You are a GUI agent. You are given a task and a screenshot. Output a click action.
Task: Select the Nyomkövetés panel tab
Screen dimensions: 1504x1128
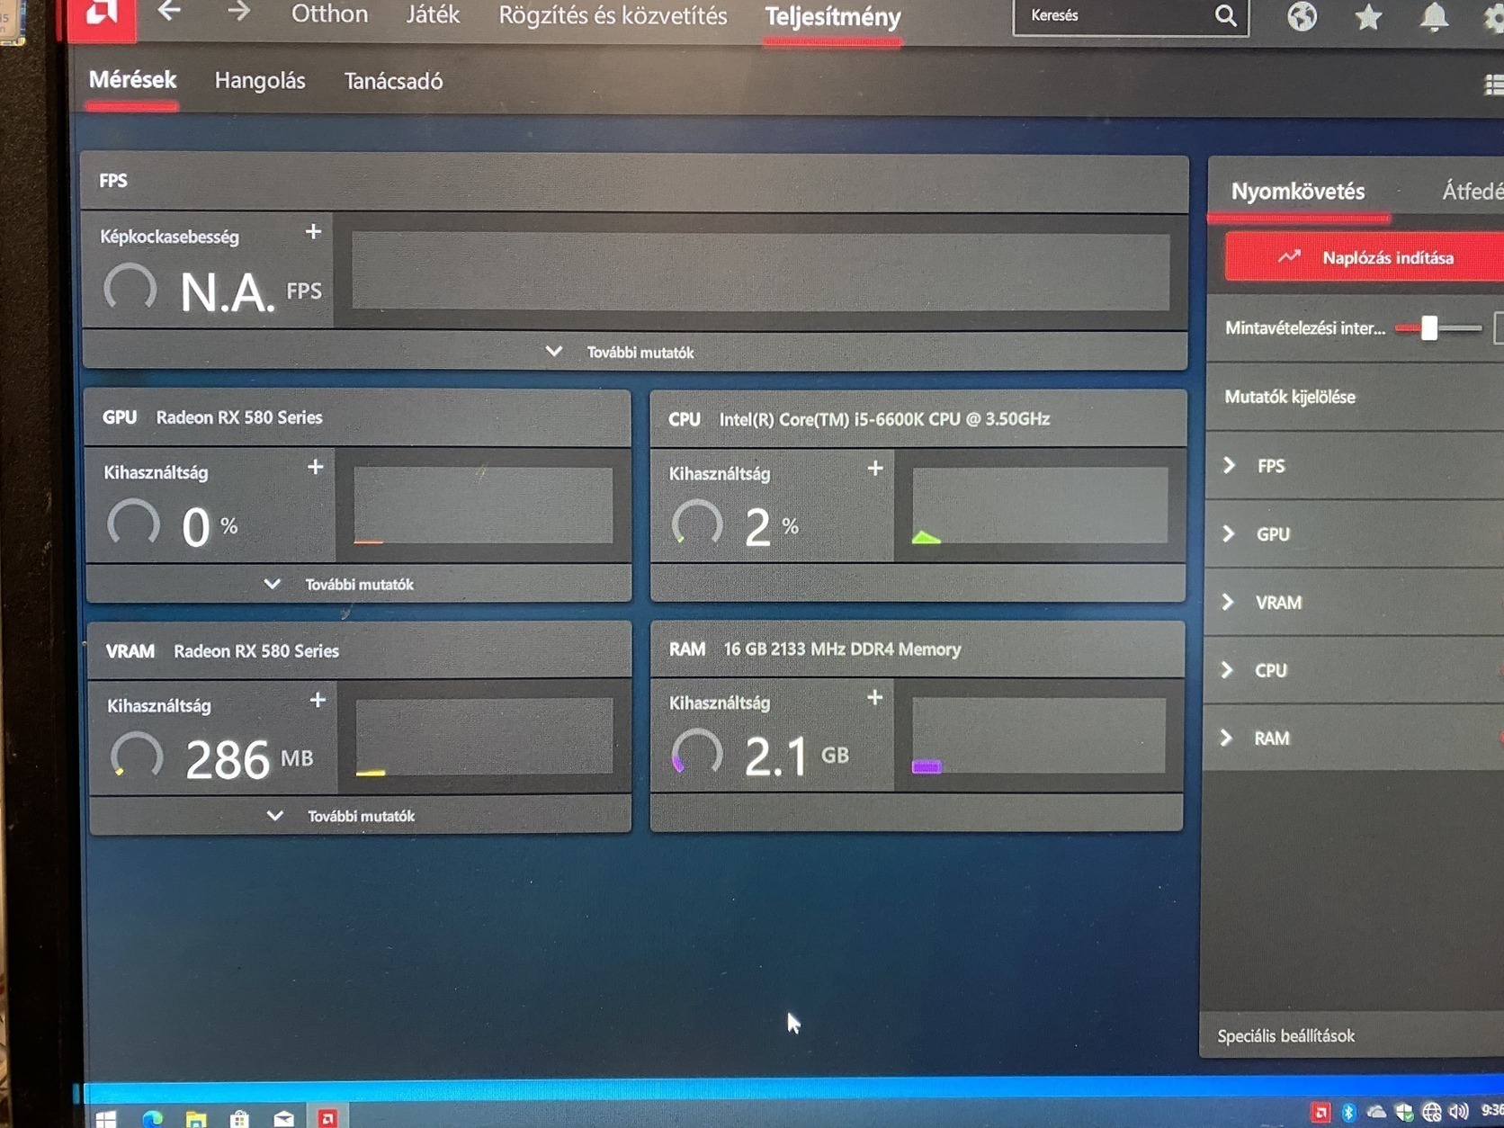(1298, 191)
